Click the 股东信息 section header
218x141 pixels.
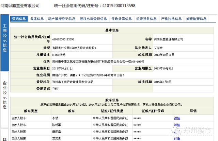(x=112, y=100)
